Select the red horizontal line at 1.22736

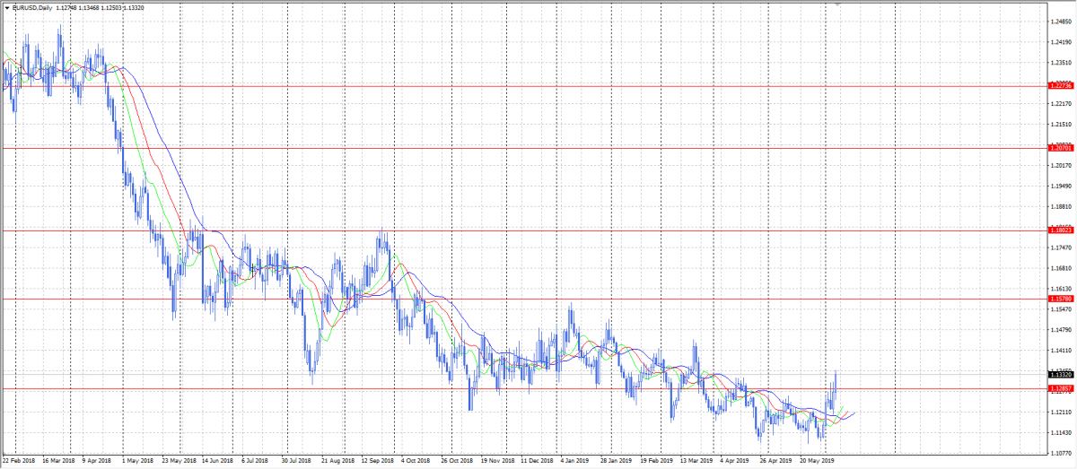point(524,86)
